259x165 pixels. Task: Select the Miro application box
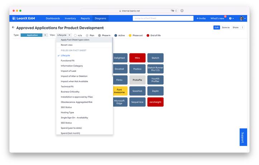(x=138, y=58)
